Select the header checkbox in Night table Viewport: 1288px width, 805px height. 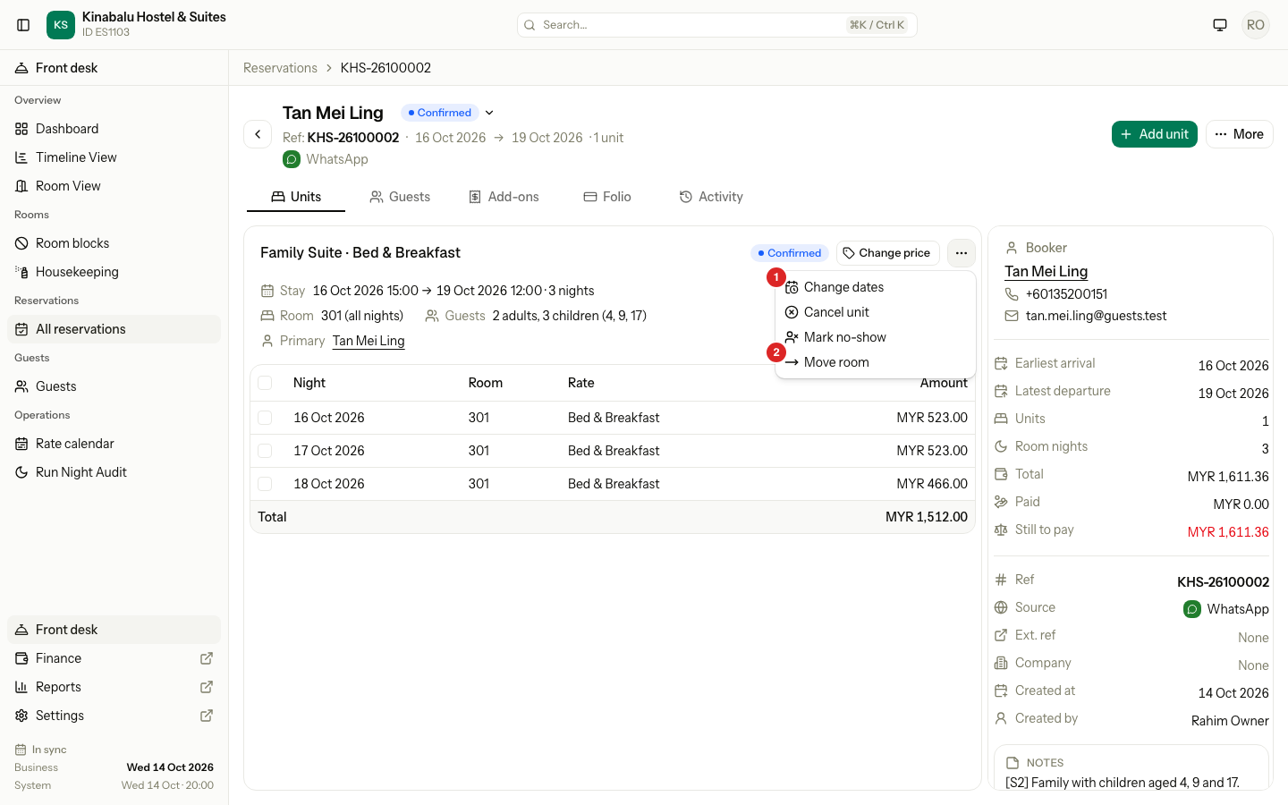coord(265,383)
